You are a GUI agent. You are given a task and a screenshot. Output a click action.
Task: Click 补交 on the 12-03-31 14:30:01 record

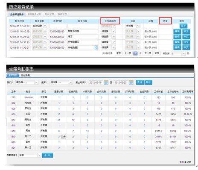point(186,47)
